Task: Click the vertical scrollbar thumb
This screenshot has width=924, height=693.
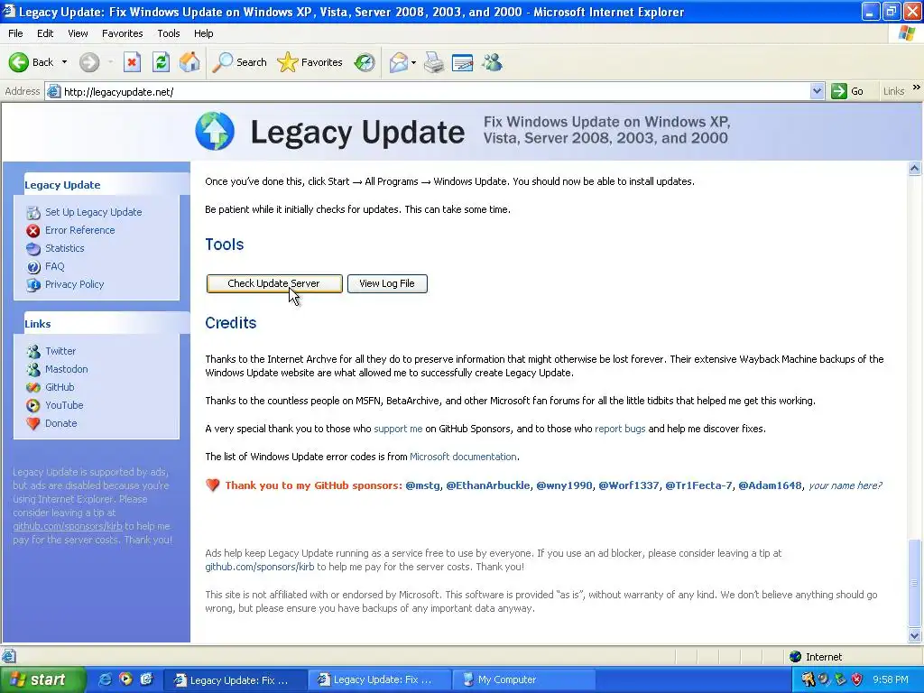Action: click(x=915, y=584)
